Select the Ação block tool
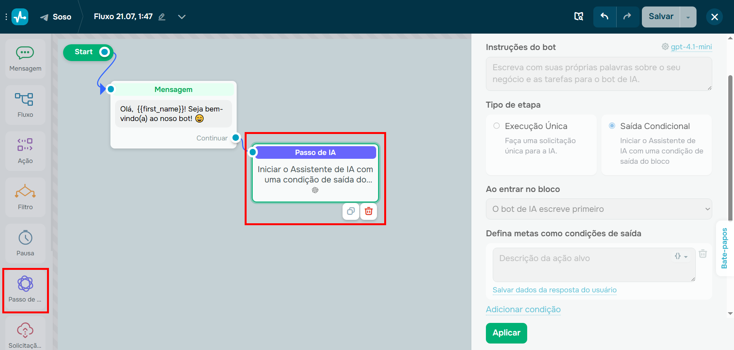 click(x=25, y=151)
